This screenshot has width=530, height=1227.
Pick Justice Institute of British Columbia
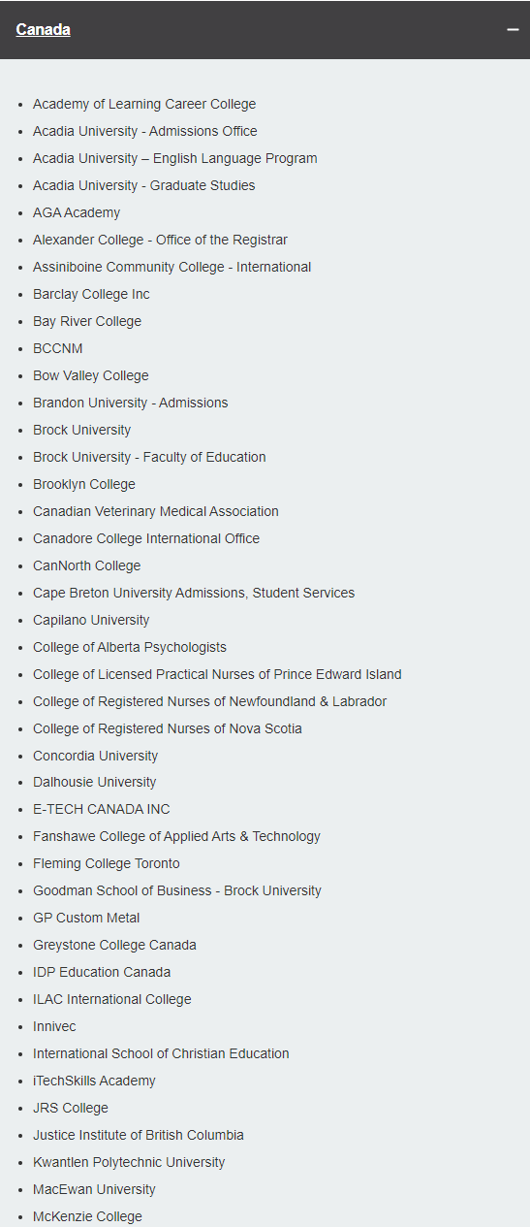139,1135
